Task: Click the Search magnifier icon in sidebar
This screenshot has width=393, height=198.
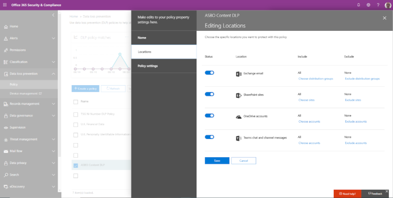Action: (6, 175)
